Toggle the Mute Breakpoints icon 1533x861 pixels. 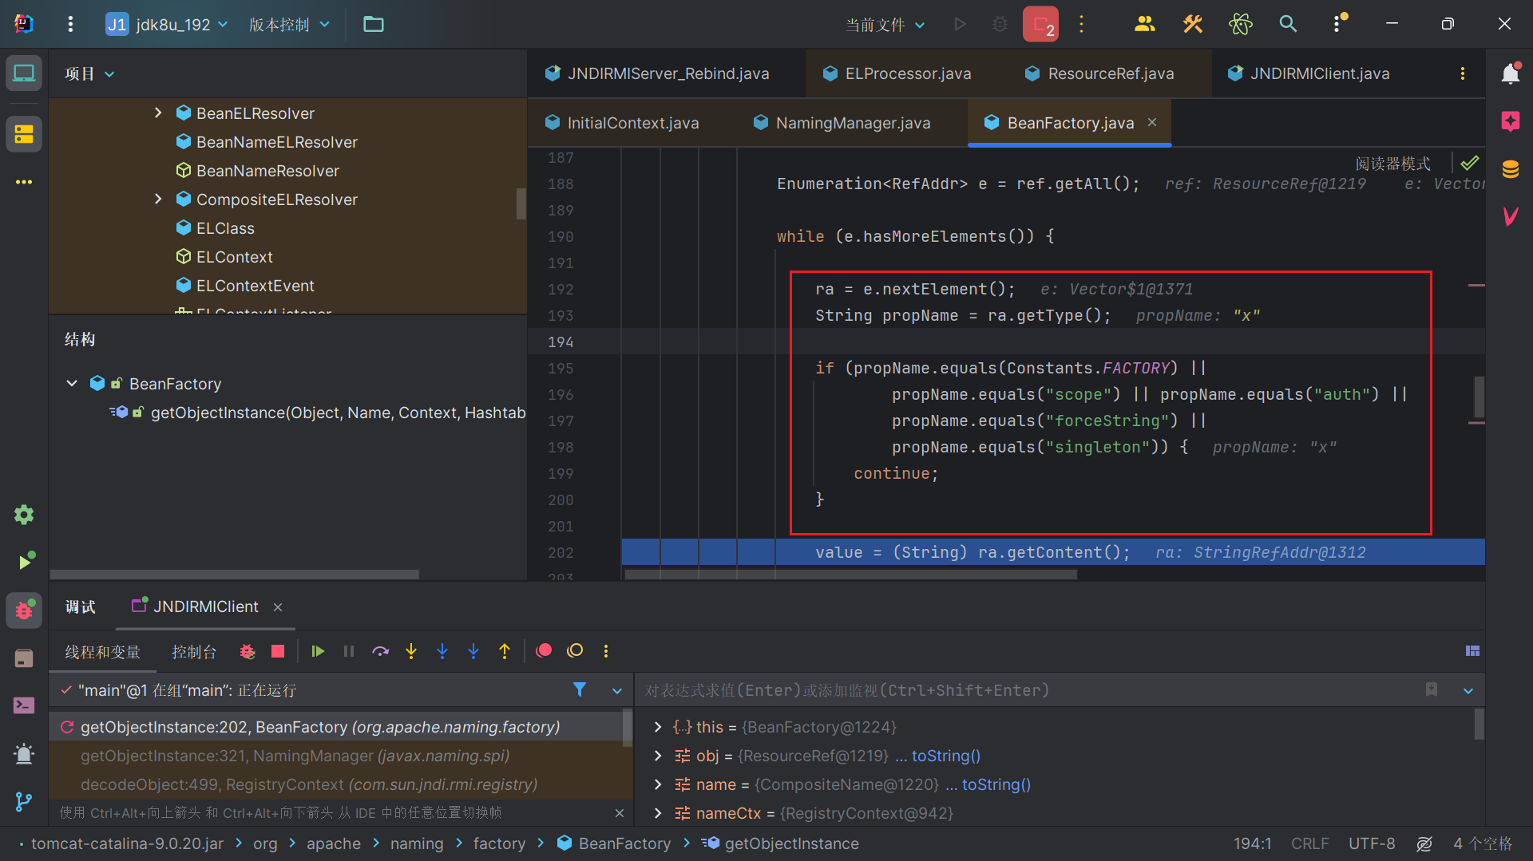click(x=575, y=651)
